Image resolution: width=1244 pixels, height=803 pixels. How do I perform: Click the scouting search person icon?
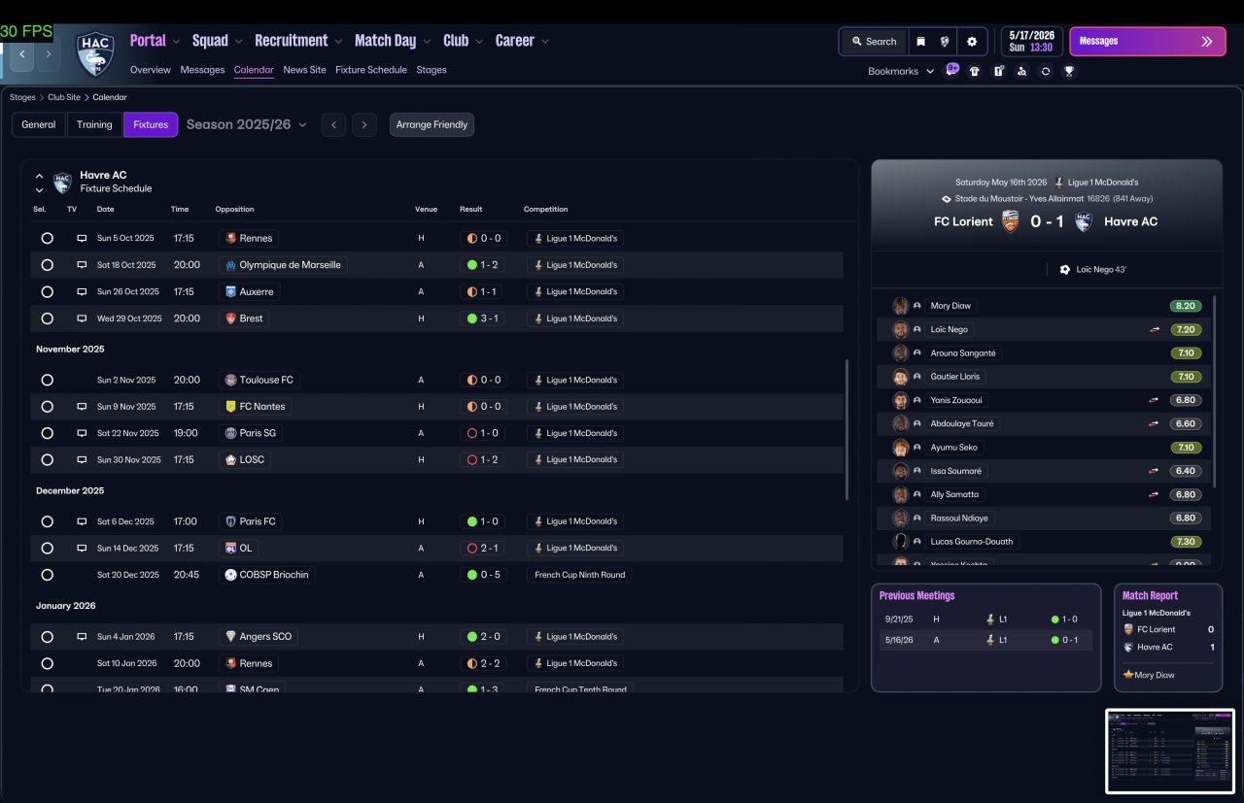click(x=1021, y=71)
